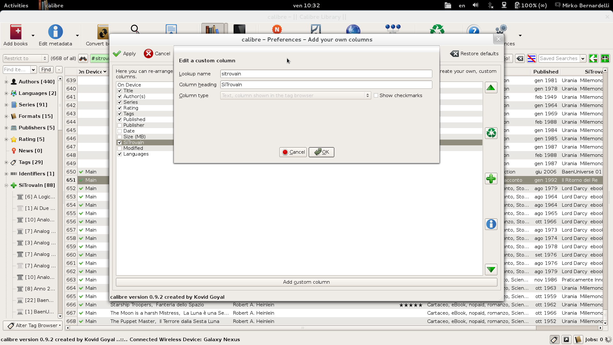Click the blue info edit column icon
Image resolution: width=613 pixels, height=345 pixels.
click(x=491, y=224)
